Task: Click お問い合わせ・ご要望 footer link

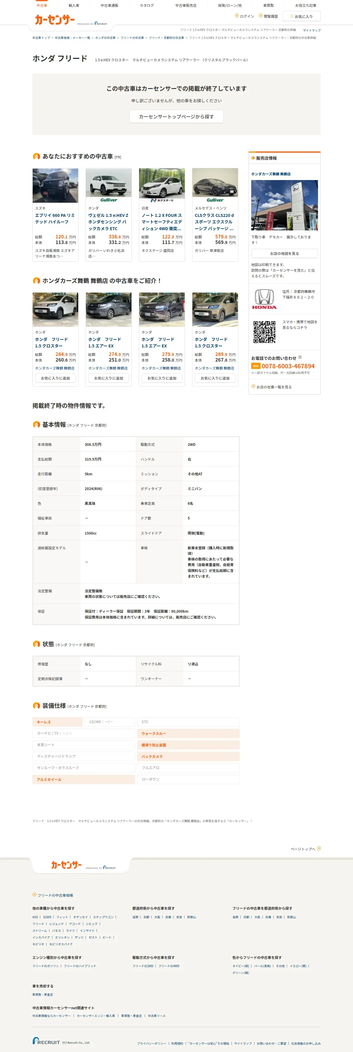Action: pos(272,1043)
